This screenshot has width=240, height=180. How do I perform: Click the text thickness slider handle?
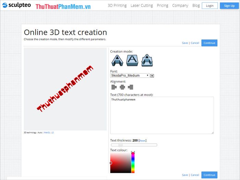tap(120, 145)
